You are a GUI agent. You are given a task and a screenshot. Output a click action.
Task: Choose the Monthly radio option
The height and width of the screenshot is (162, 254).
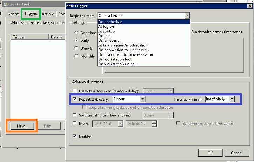[76, 56]
